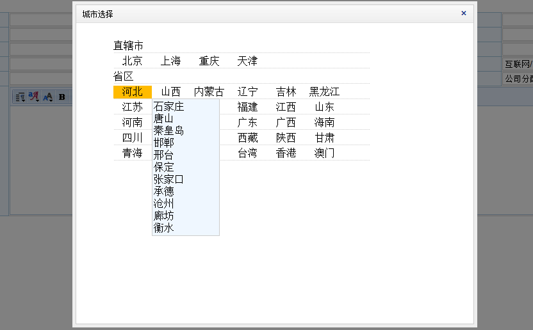Screen dimensions: 533x330
Task: Open the font family icon in toolbar
Action: (35, 97)
